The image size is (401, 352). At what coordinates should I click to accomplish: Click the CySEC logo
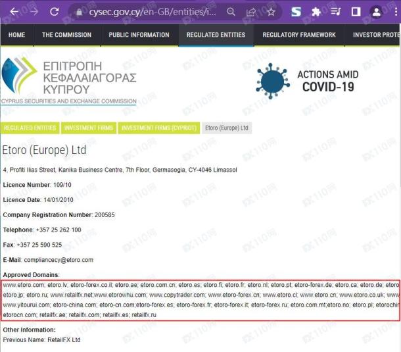pyautogui.click(x=69, y=81)
